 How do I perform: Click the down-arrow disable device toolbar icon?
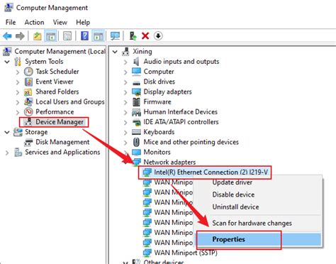click(158, 36)
